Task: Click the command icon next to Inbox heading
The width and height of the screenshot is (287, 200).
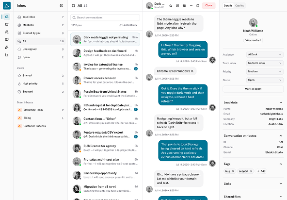Action: pyautogui.click(x=61, y=6)
